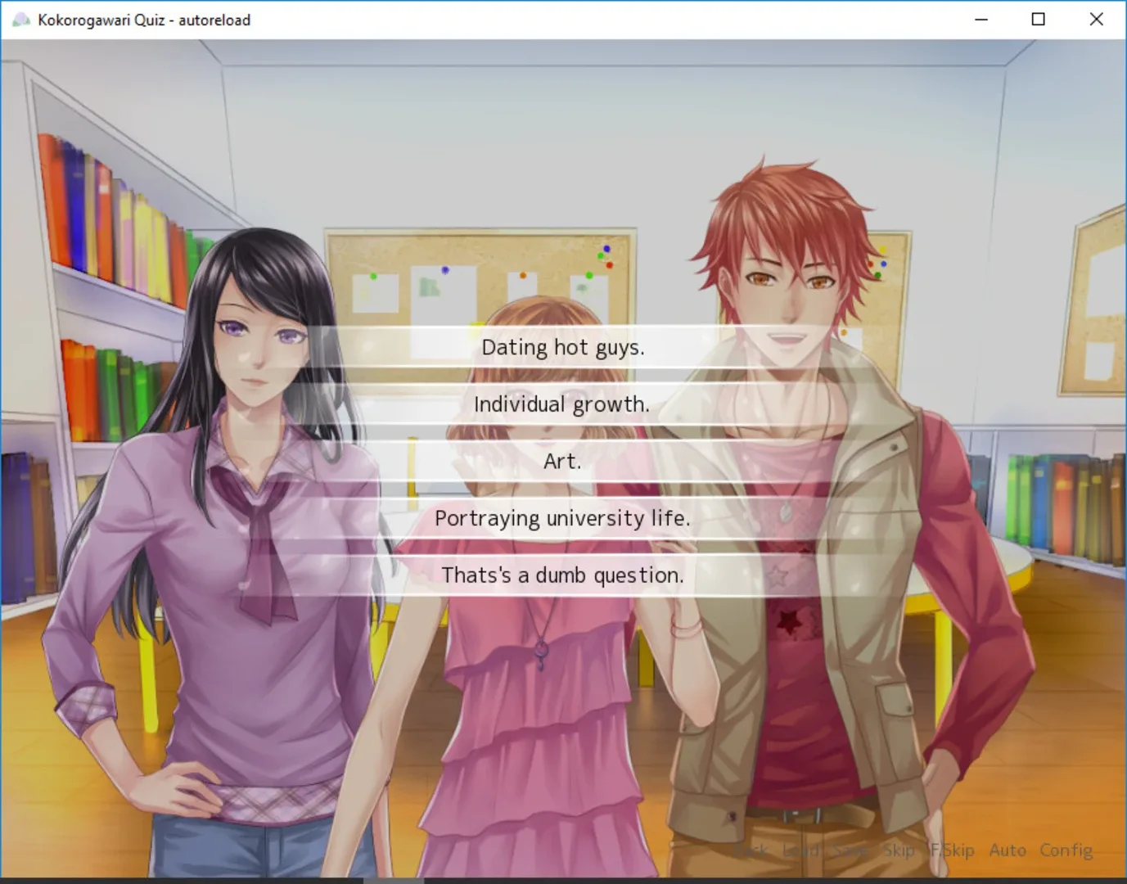This screenshot has width=1127, height=884.
Task: Click the window title bar text
Action: pos(144,20)
